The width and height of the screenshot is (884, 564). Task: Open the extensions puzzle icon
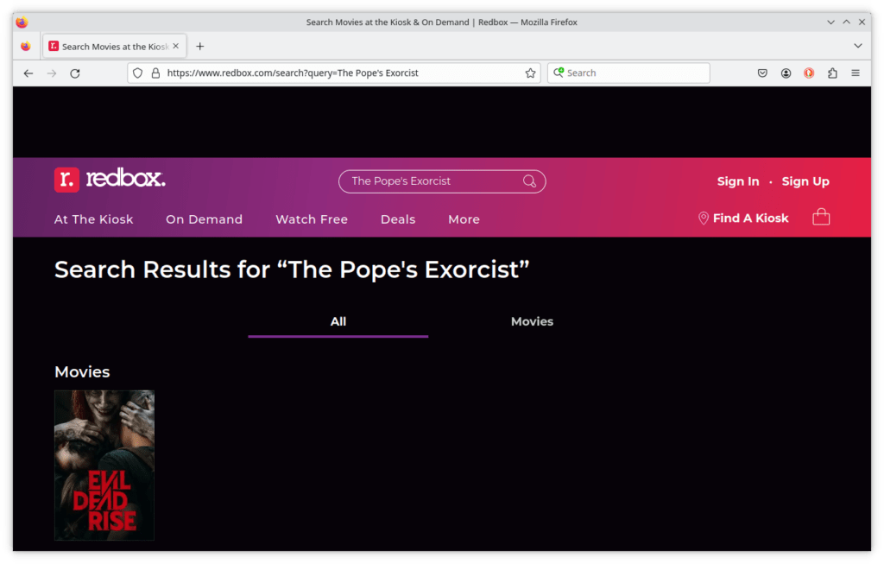(832, 73)
